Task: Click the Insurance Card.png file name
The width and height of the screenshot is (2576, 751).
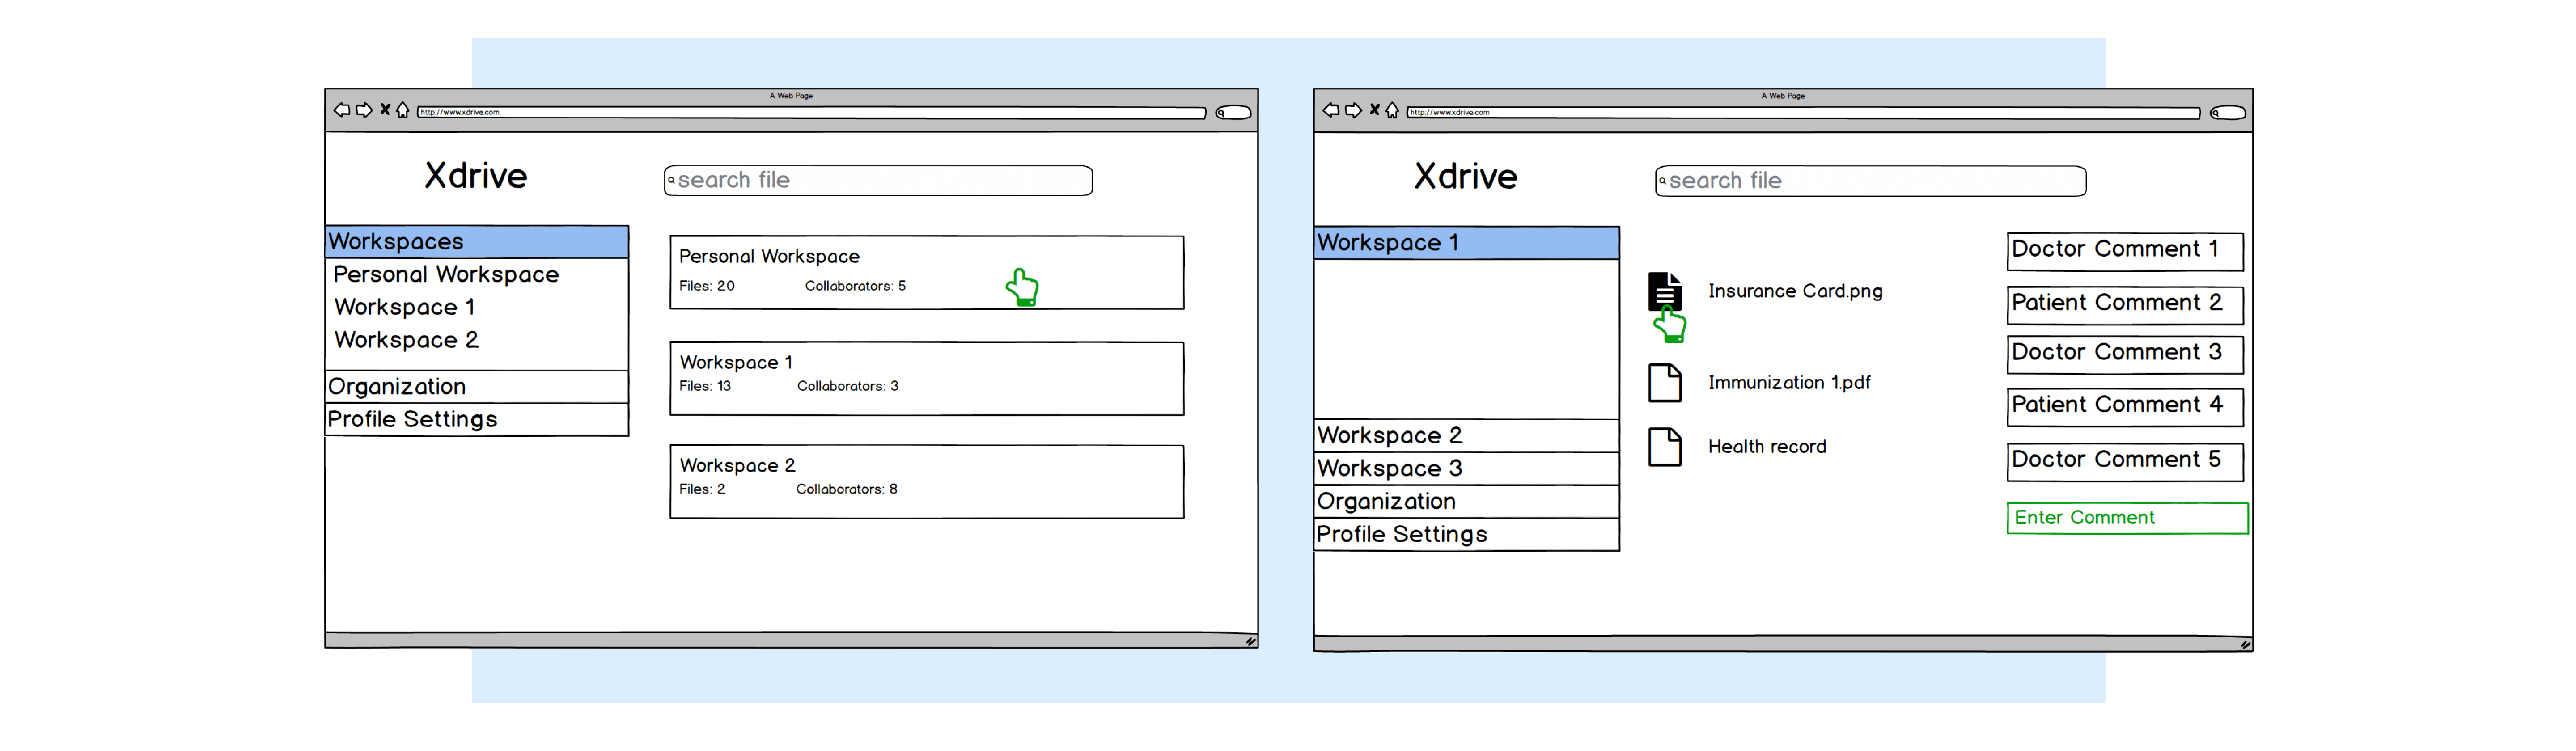Action: click(x=1795, y=292)
